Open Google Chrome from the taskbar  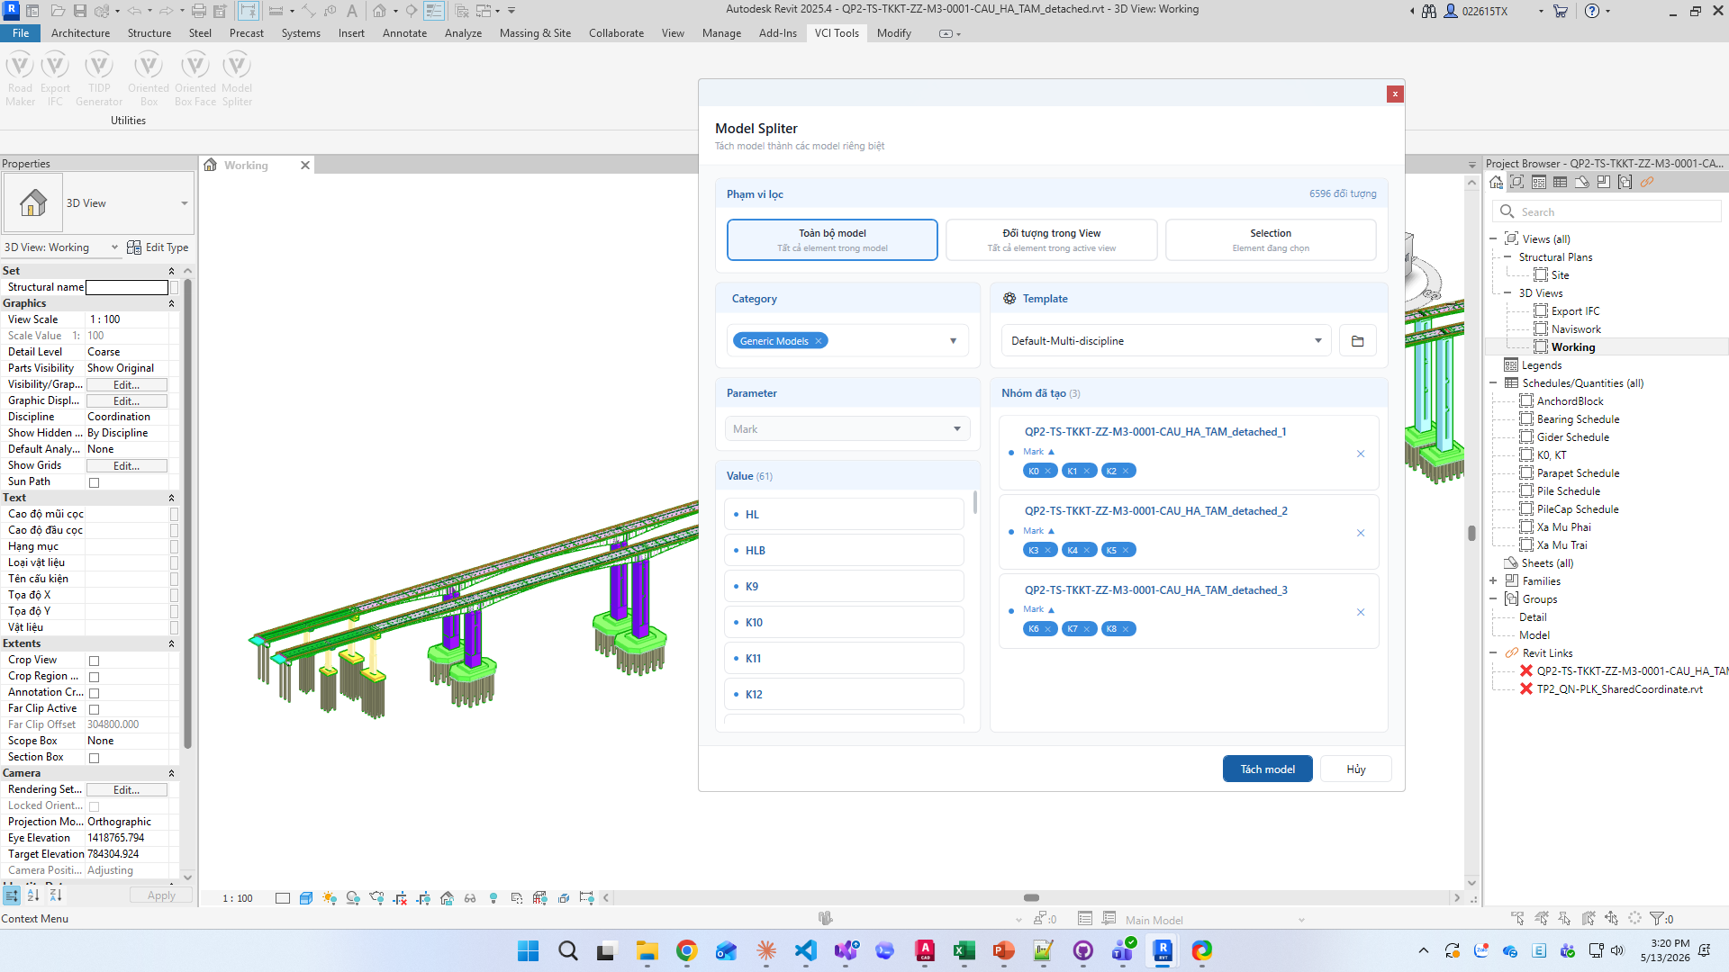687,950
